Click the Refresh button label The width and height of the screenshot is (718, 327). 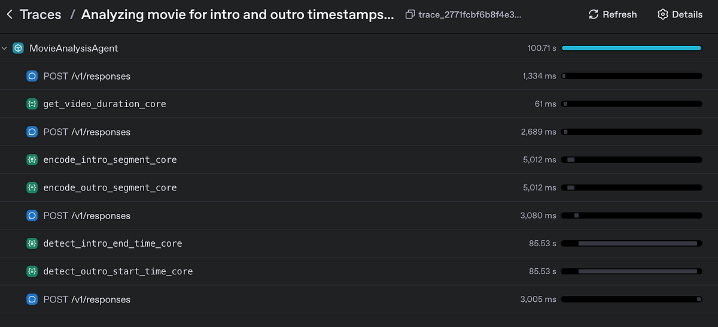point(620,14)
